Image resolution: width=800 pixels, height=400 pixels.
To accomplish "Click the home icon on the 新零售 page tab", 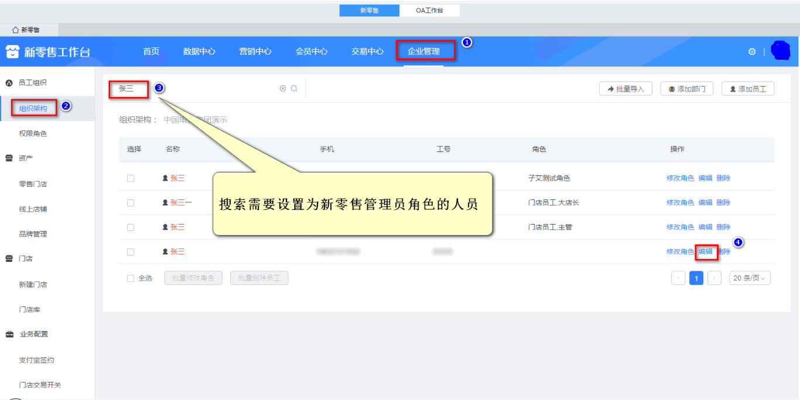I will [x=15, y=30].
